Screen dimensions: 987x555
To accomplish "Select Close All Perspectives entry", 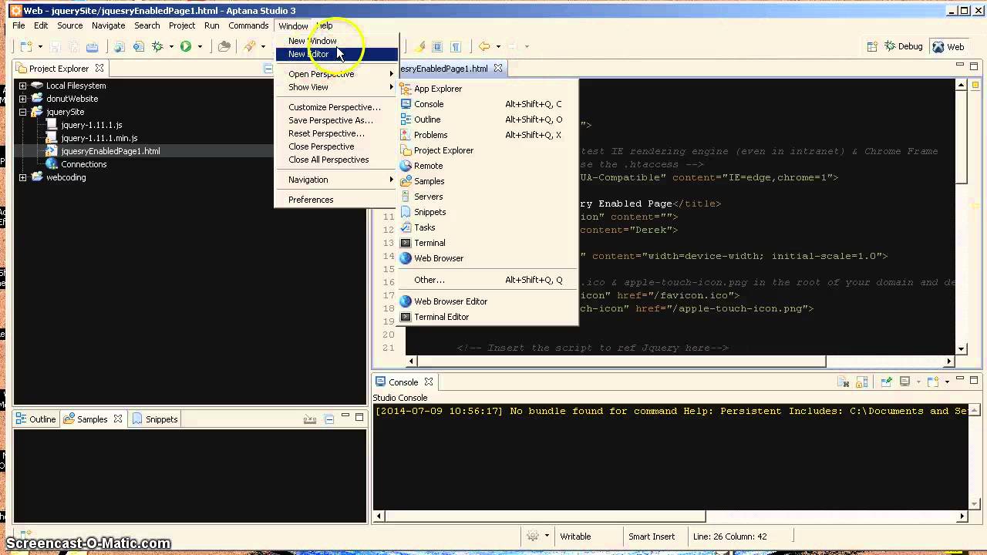I will [336, 160].
